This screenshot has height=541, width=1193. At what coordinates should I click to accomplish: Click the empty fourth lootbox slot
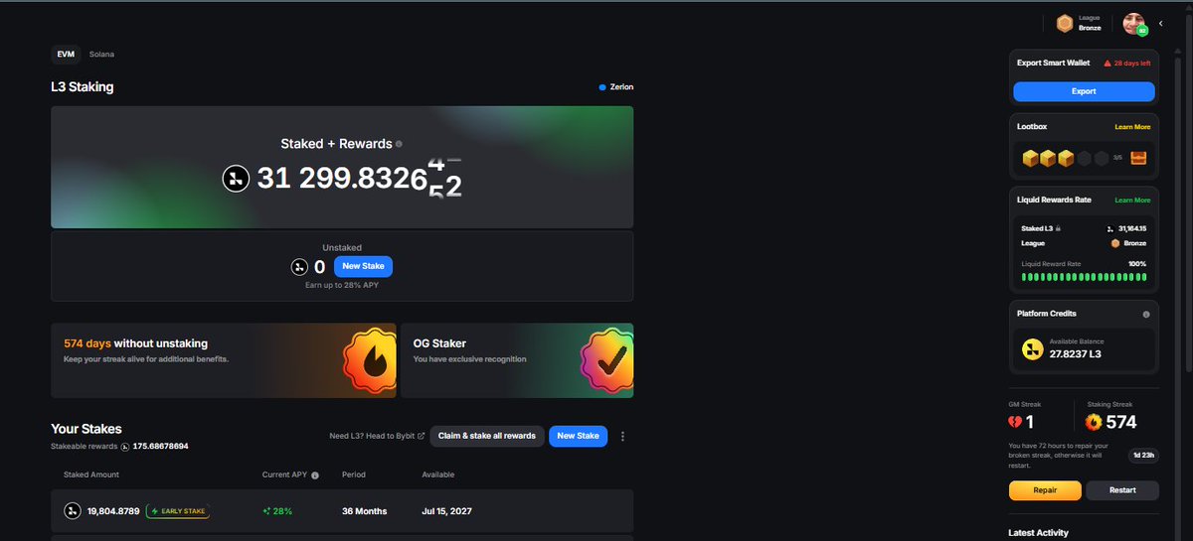[1083, 157]
